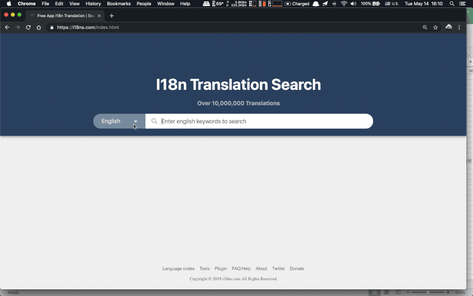Open the About footer link

[261, 268]
